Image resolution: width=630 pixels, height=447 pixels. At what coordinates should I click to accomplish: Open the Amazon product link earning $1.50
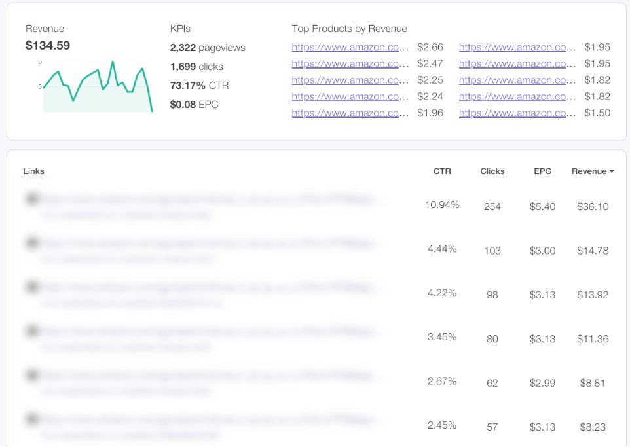[517, 113]
